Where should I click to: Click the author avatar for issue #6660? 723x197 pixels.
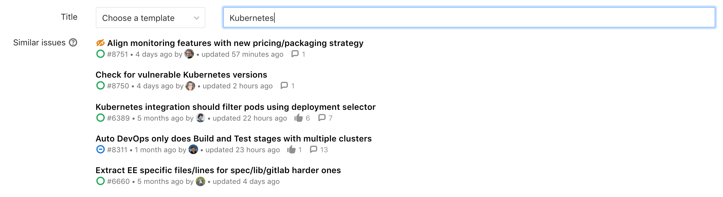tap(200, 181)
